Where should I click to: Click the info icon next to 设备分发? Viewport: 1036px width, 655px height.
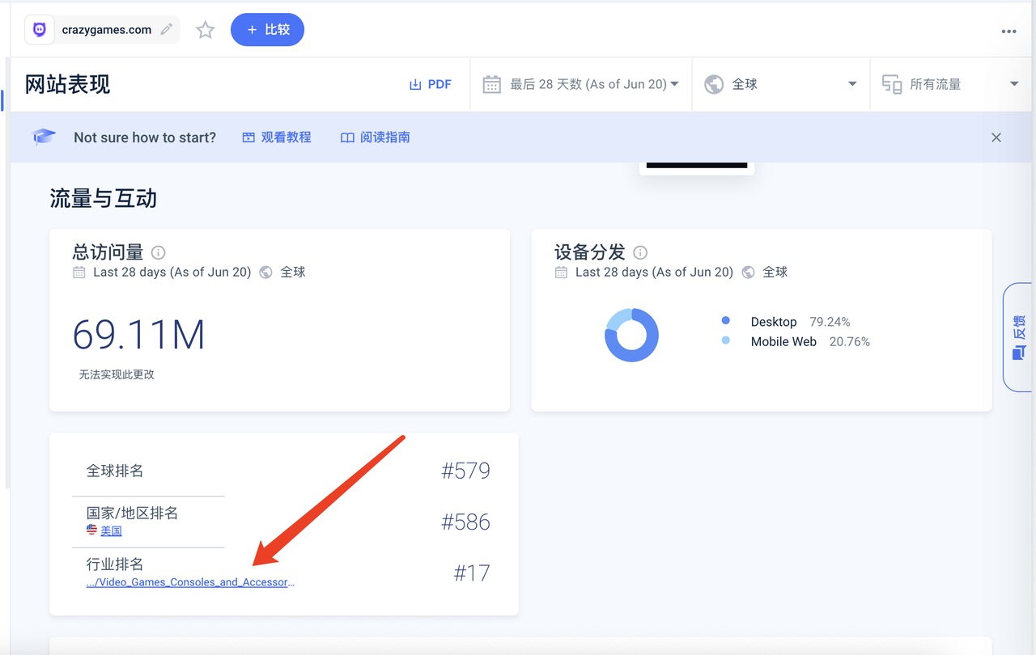(x=640, y=252)
